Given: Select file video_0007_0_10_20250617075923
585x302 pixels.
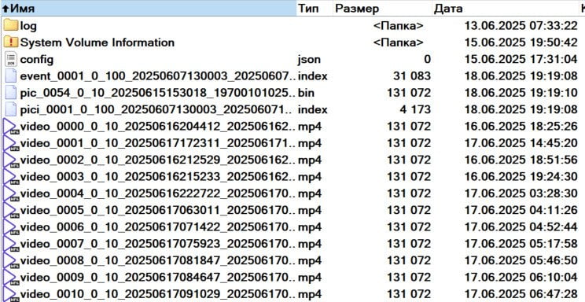Looking at the screenshot, I should pos(158,244).
